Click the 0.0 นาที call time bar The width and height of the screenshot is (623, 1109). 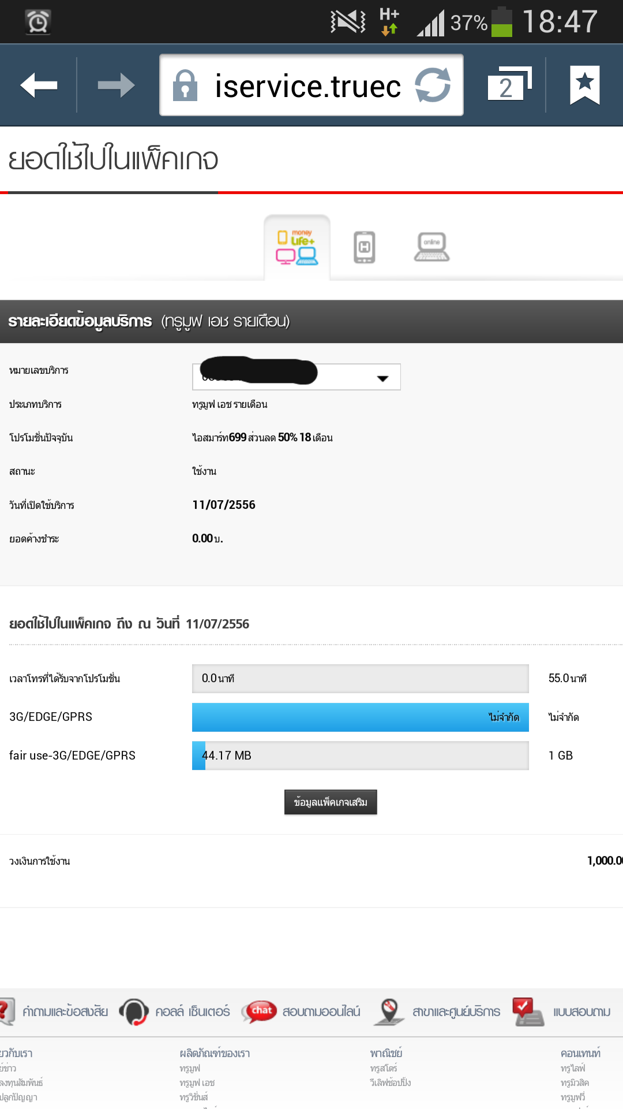tap(361, 679)
